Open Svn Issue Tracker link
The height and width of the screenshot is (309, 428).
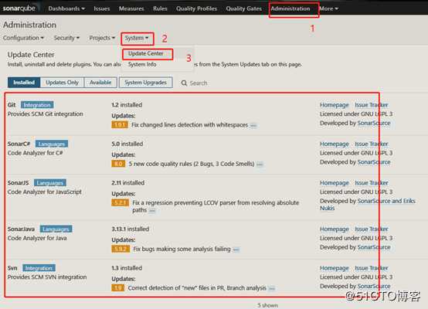coord(372,268)
